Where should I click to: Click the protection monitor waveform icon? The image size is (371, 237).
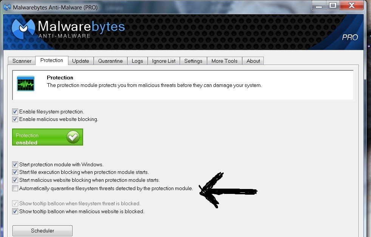click(x=26, y=84)
